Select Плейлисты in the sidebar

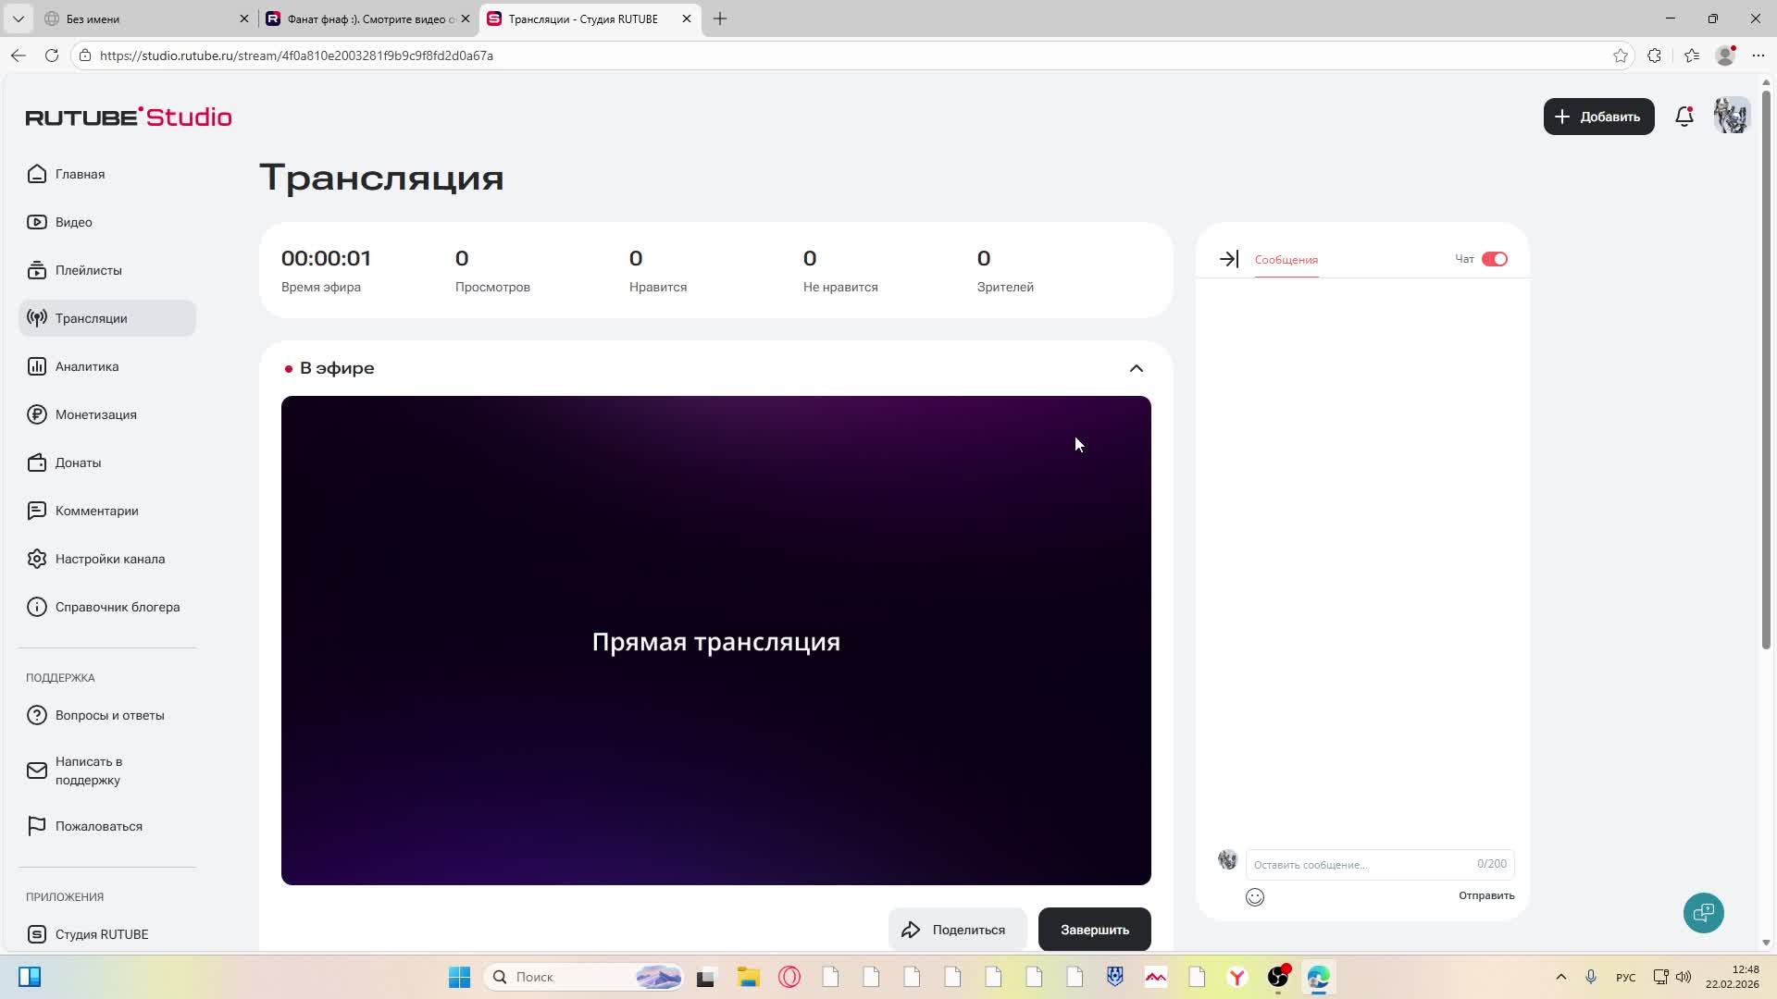pos(88,270)
